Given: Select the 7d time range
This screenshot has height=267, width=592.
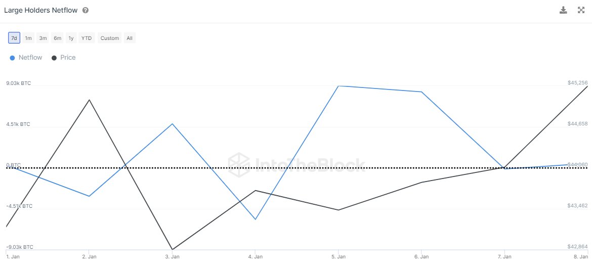Looking at the screenshot, I should [14, 38].
